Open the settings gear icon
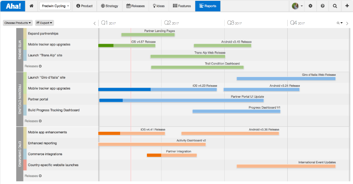The height and width of the screenshot is (184, 353). click(310, 6)
